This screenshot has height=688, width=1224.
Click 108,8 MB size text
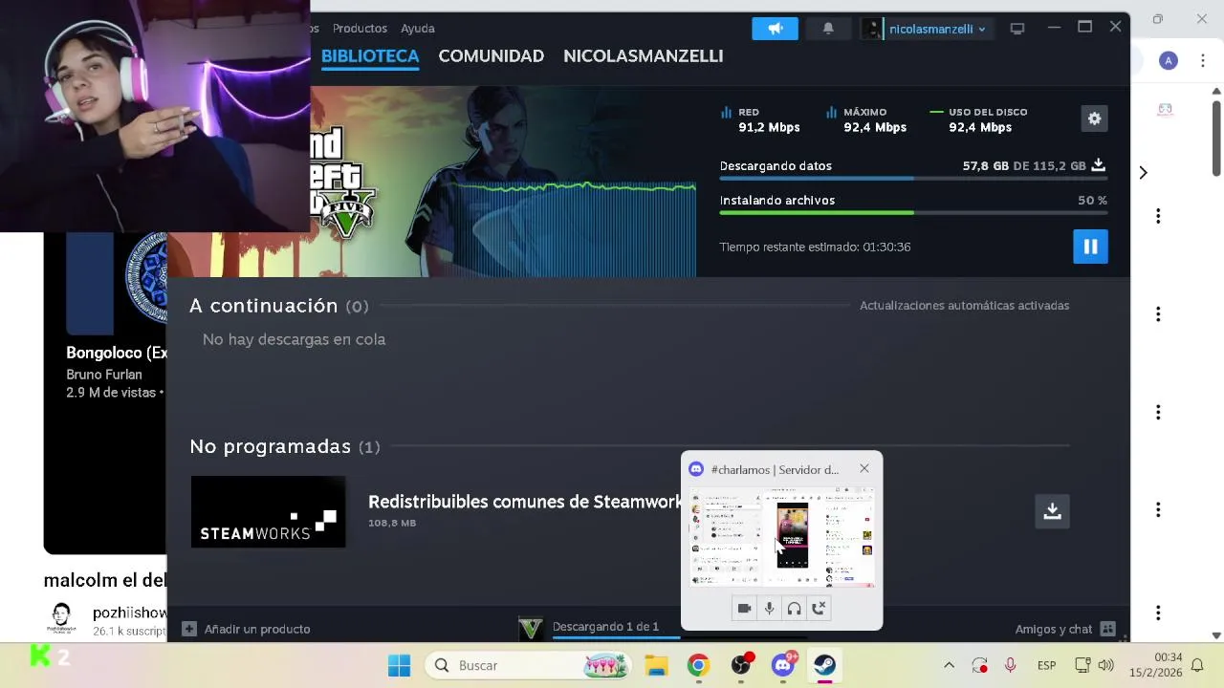pos(392,523)
